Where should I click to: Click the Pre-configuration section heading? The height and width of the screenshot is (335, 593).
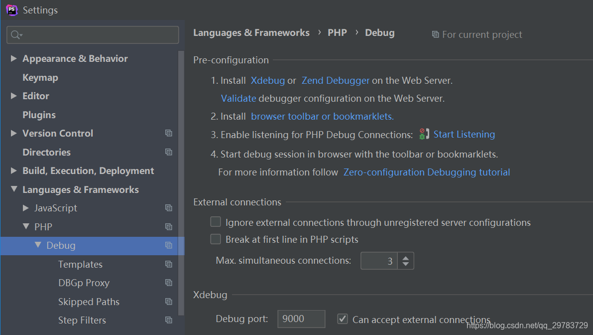tap(231, 60)
